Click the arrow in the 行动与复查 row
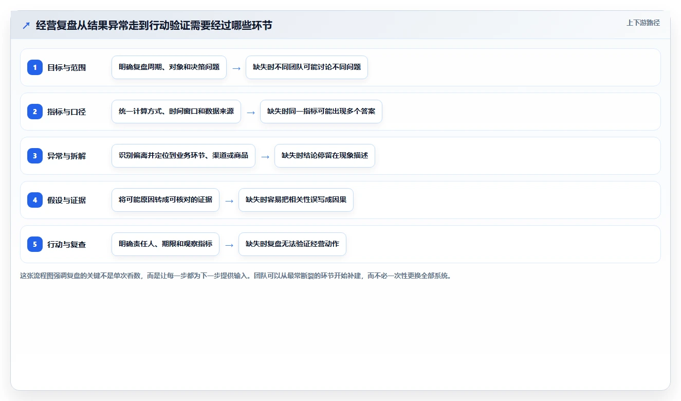 [x=229, y=245]
